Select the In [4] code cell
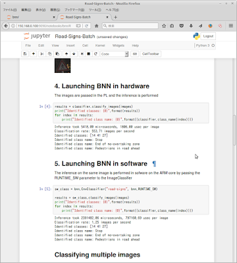Image resolution: width=237 pixels, height=263 pixels. 131,113
